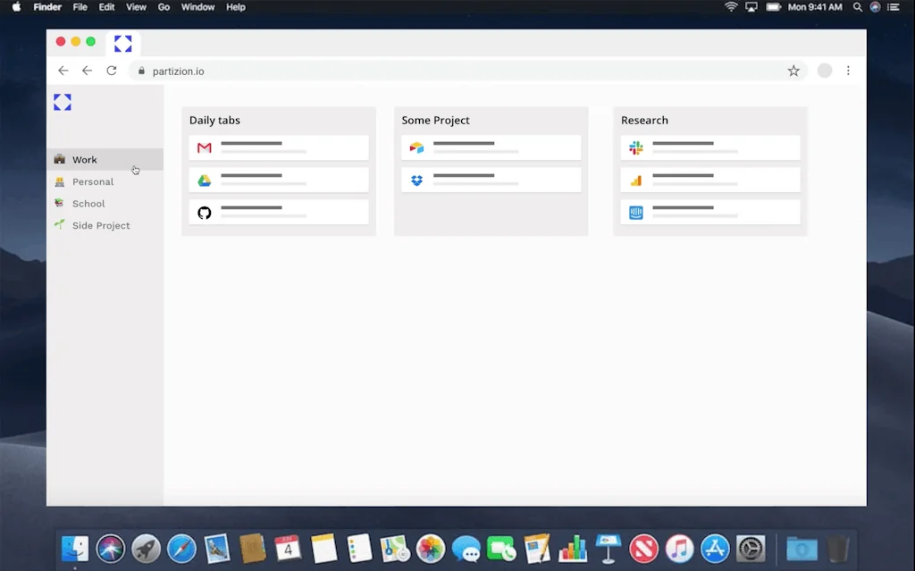Open the Window menu in the menu bar
915x571 pixels.
click(197, 7)
